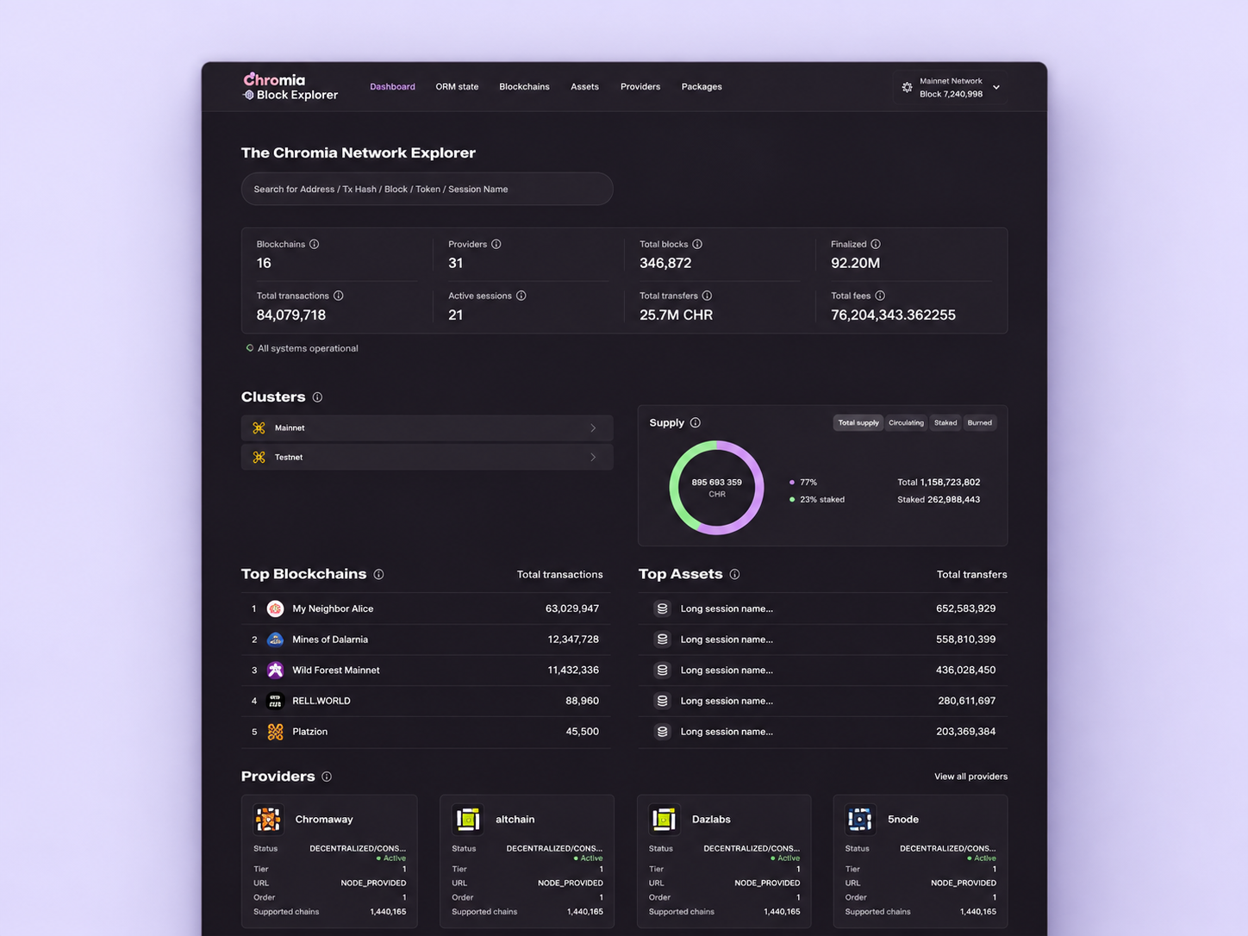This screenshot has height=936, width=1248.
Task: Click info icon next to Providers heading
Action: tap(327, 777)
